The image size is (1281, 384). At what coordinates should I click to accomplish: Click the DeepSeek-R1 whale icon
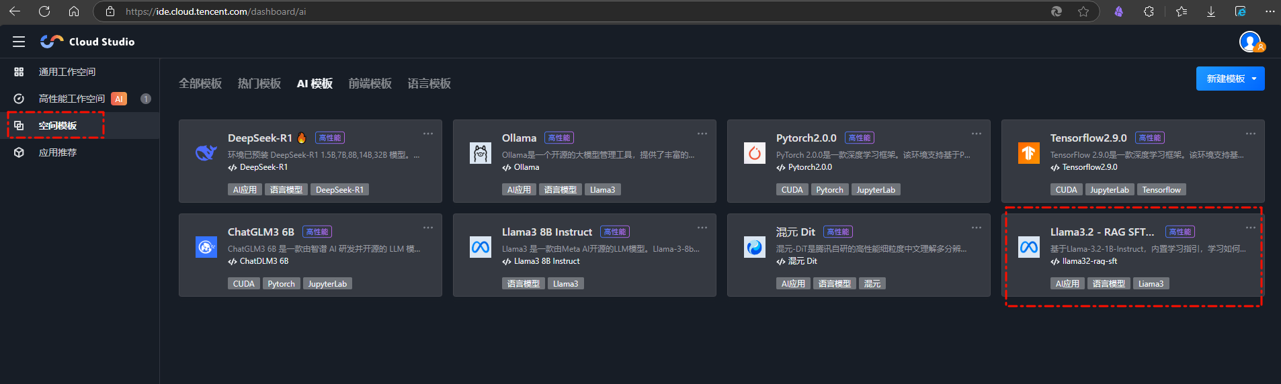(206, 153)
